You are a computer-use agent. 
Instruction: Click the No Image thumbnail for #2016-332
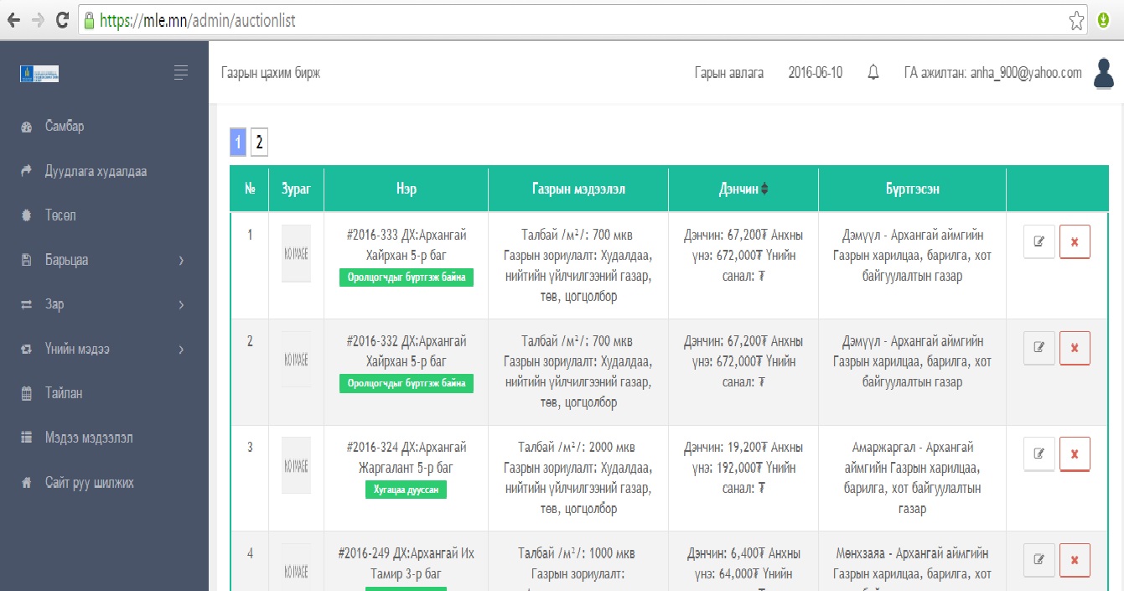click(x=296, y=359)
